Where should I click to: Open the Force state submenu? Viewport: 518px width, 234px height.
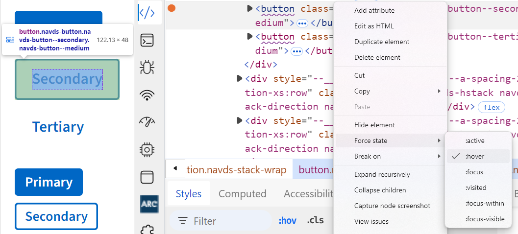[390, 140]
